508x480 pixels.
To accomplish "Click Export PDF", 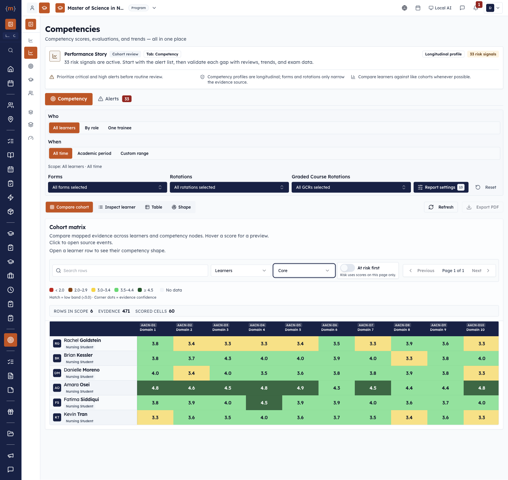I will click(482, 207).
